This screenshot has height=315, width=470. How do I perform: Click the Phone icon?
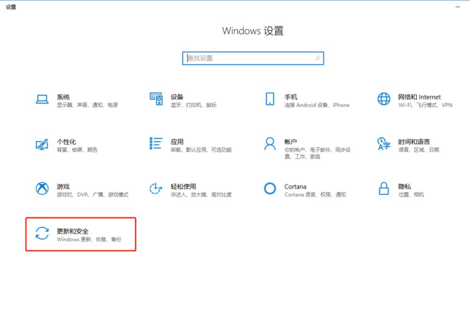point(270,99)
